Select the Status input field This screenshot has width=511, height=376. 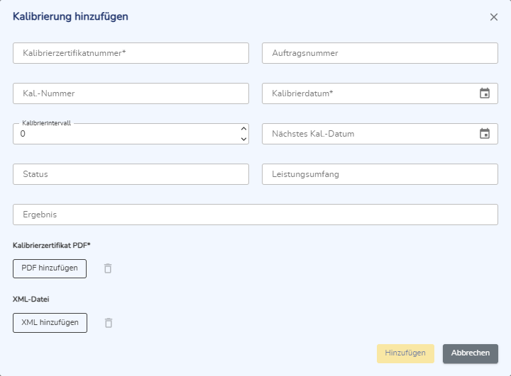[x=131, y=174]
